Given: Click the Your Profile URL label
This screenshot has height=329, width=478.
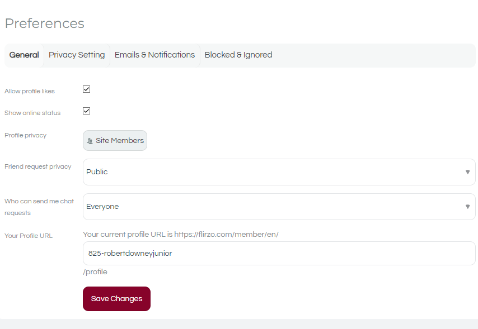Looking at the screenshot, I should (x=29, y=236).
